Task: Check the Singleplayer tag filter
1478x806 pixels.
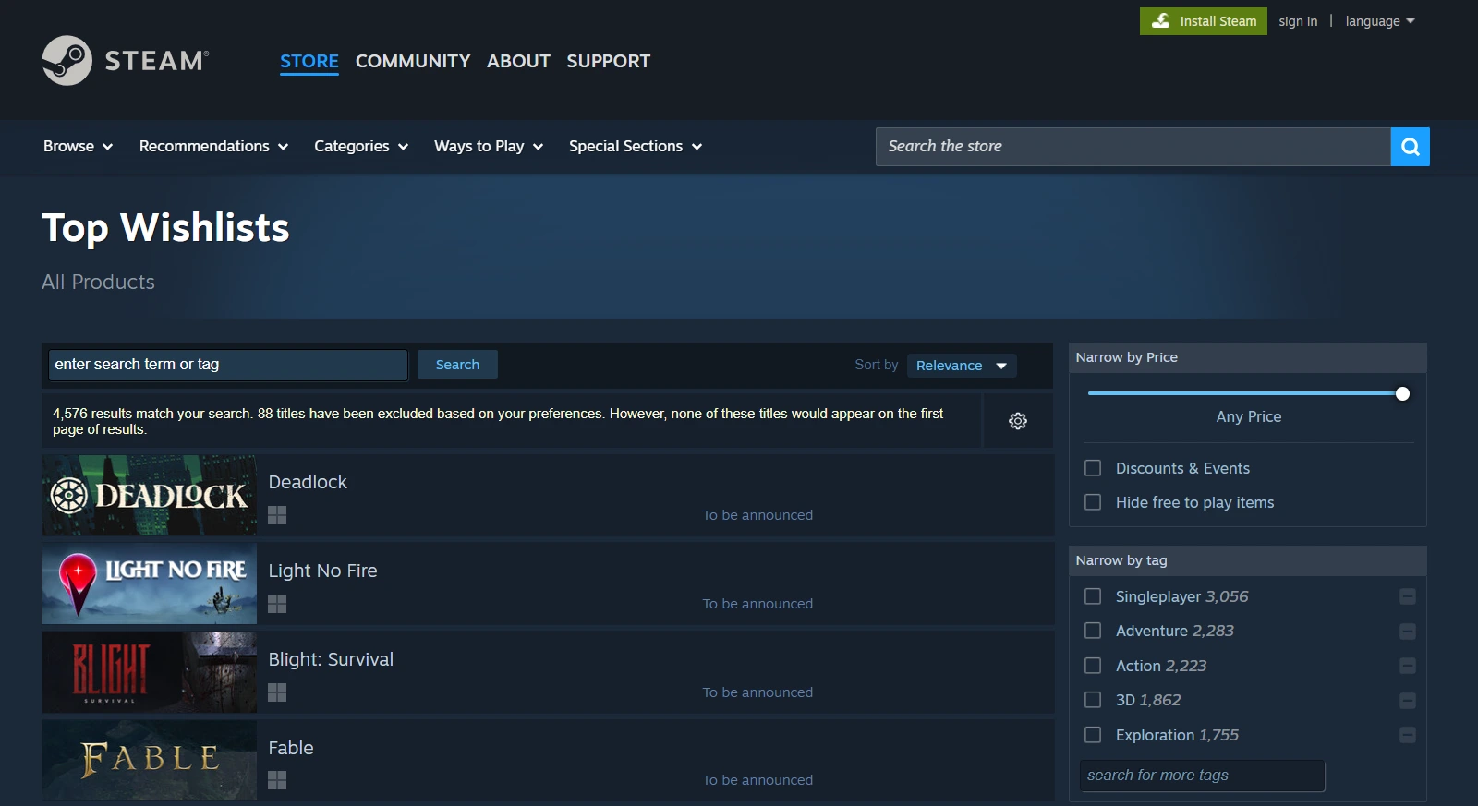Action: click(x=1093, y=596)
